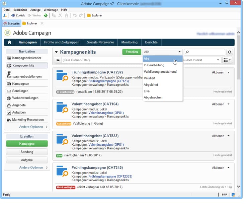Open the Frühlingskampagne (OP123) link

[x=108, y=81]
